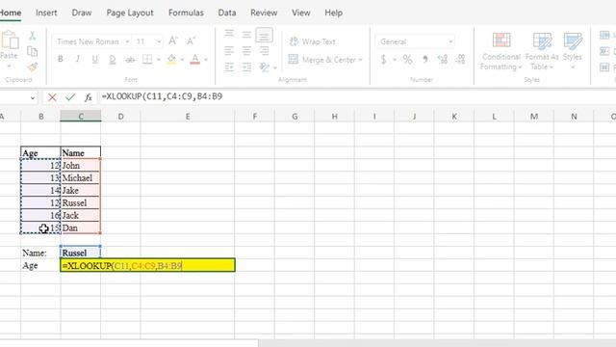The width and height of the screenshot is (616, 347).
Task: Apply the Comma style
Action: click(425, 60)
